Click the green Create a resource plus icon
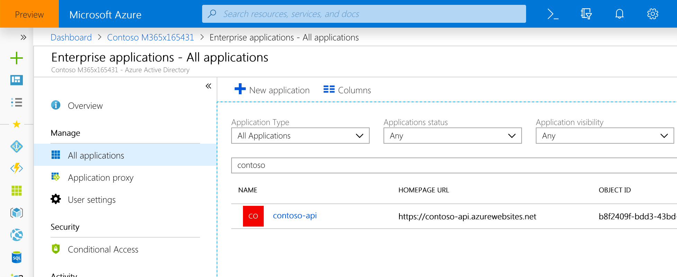The image size is (677, 277). pyautogui.click(x=17, y=58)
